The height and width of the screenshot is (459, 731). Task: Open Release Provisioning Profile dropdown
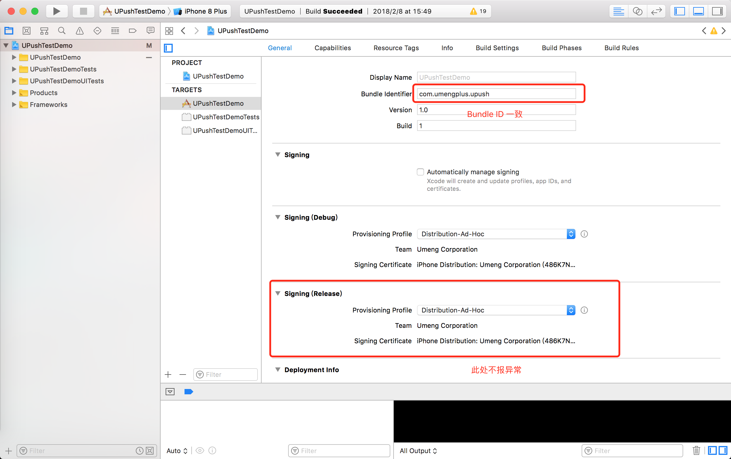(496, 310)
